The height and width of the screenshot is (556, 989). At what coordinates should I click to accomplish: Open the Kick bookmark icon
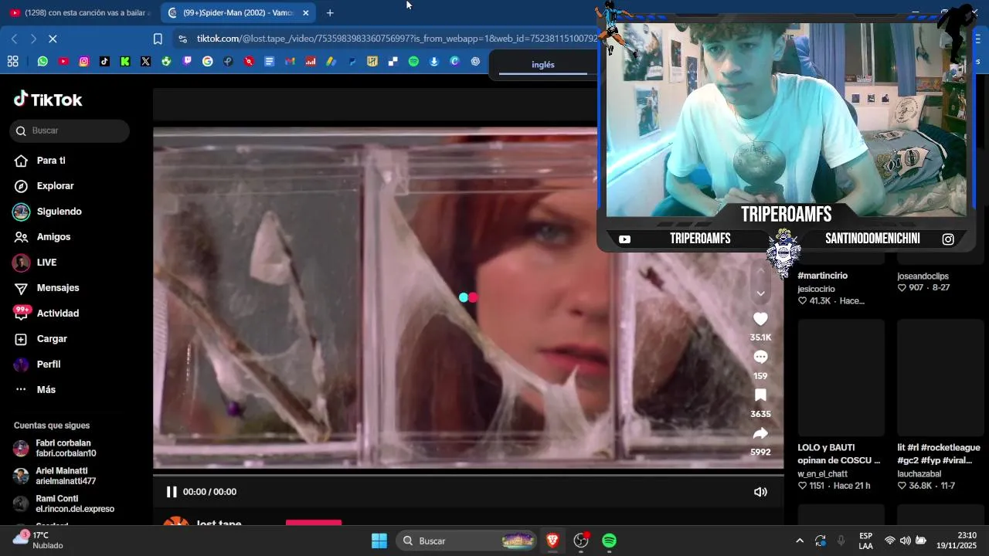coord(125,62)
